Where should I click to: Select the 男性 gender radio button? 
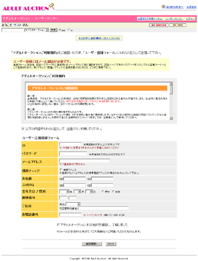point(103,192)
